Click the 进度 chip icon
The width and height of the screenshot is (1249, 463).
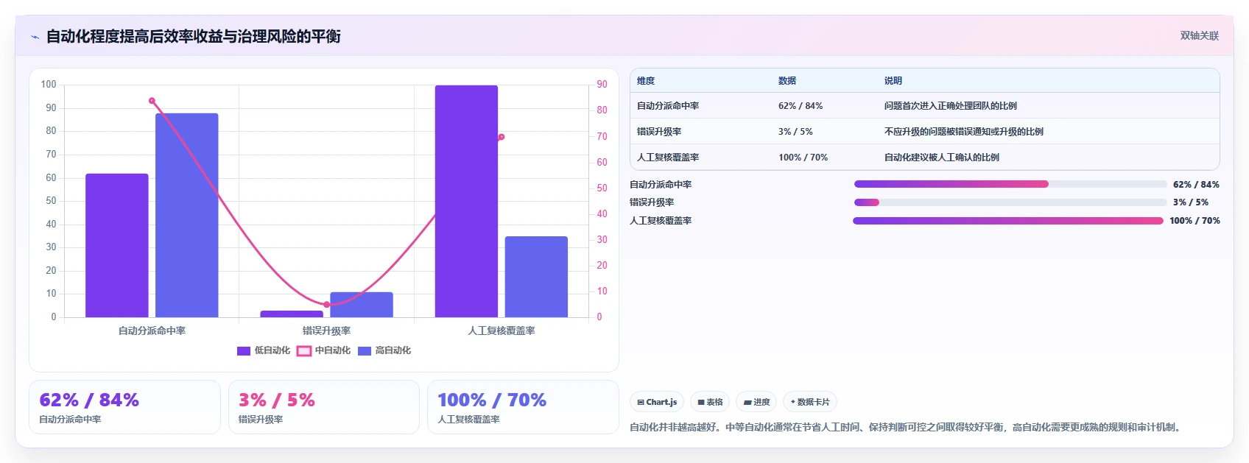[747, 402]
